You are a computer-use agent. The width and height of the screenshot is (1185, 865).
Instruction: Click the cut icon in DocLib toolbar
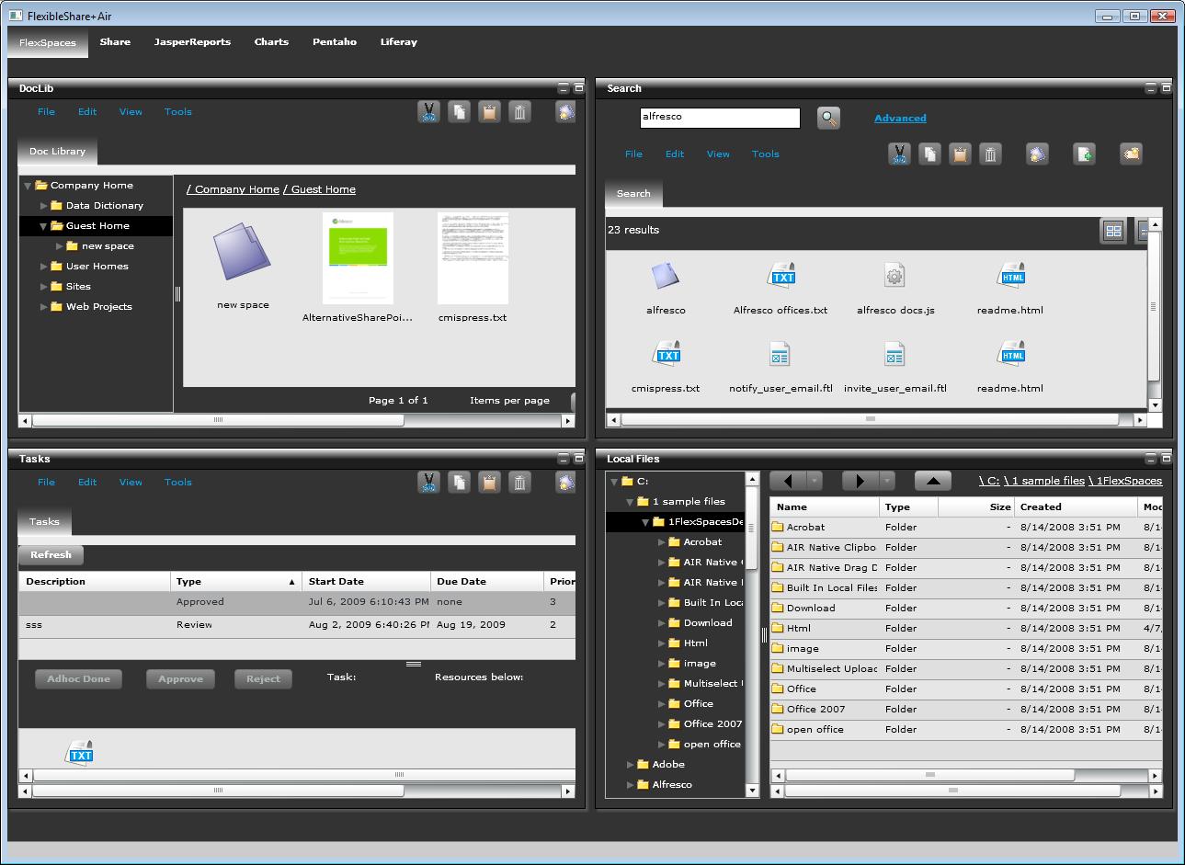point(428,112)
